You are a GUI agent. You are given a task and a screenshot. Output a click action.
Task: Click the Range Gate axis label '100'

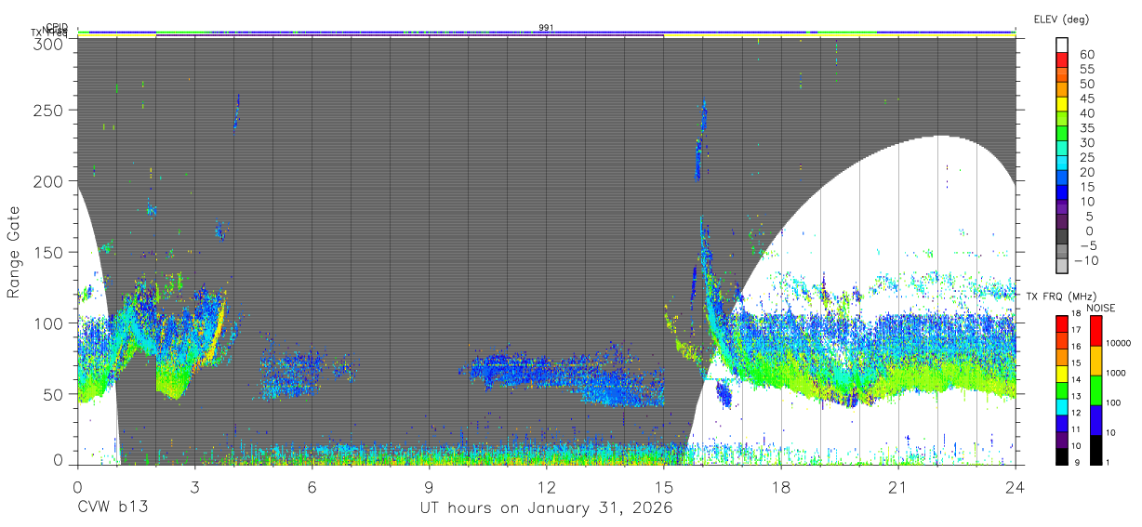tap(48, 323)
